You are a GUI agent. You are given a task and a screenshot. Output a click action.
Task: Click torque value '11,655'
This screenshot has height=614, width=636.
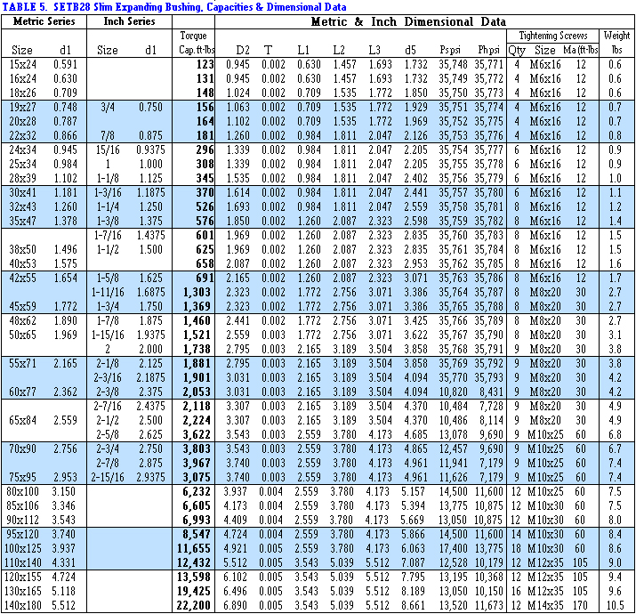pyautogui.click(x=194, y=548)
